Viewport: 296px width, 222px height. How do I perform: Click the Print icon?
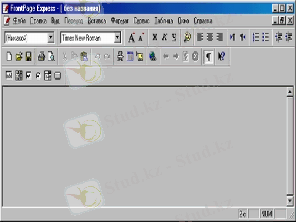pos(41,57)
